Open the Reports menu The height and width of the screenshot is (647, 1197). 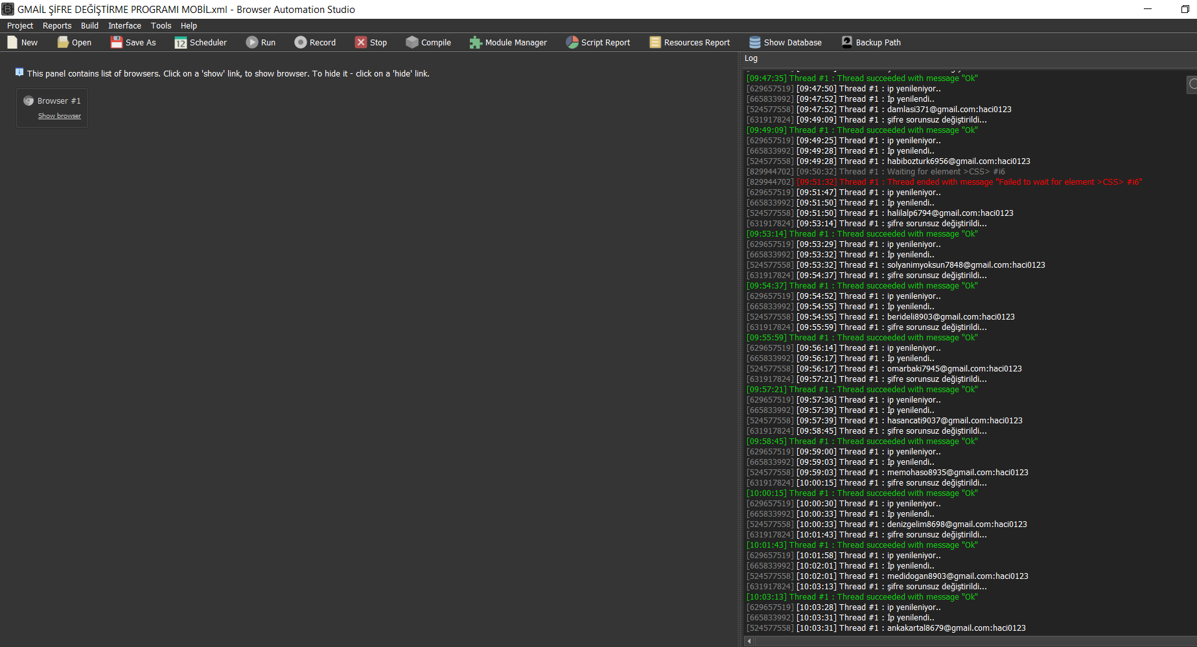click(x=57, y=26)
